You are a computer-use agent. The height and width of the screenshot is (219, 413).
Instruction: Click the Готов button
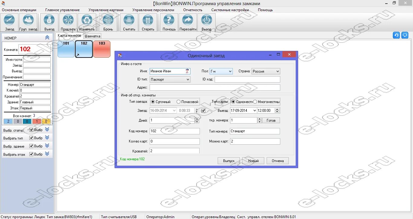click(271, 120)
